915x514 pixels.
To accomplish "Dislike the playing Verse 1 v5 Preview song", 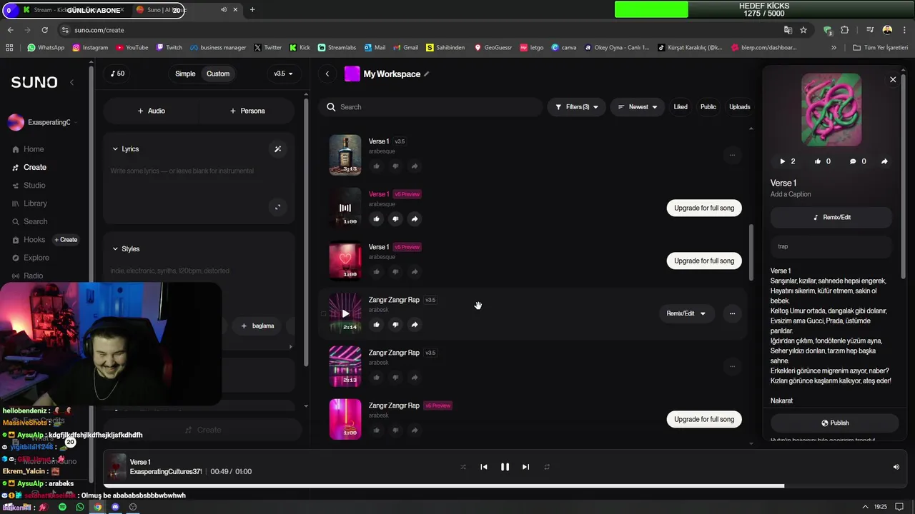I will coord(395,219).
